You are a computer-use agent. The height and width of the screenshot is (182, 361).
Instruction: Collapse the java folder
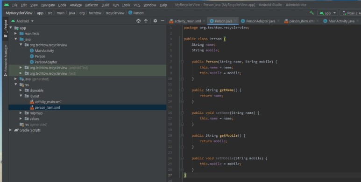click(x=16, y=39)
